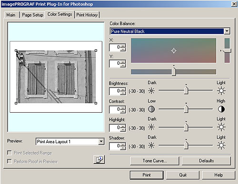
Task: Click the Defaults button
Action: pos(206,161)
